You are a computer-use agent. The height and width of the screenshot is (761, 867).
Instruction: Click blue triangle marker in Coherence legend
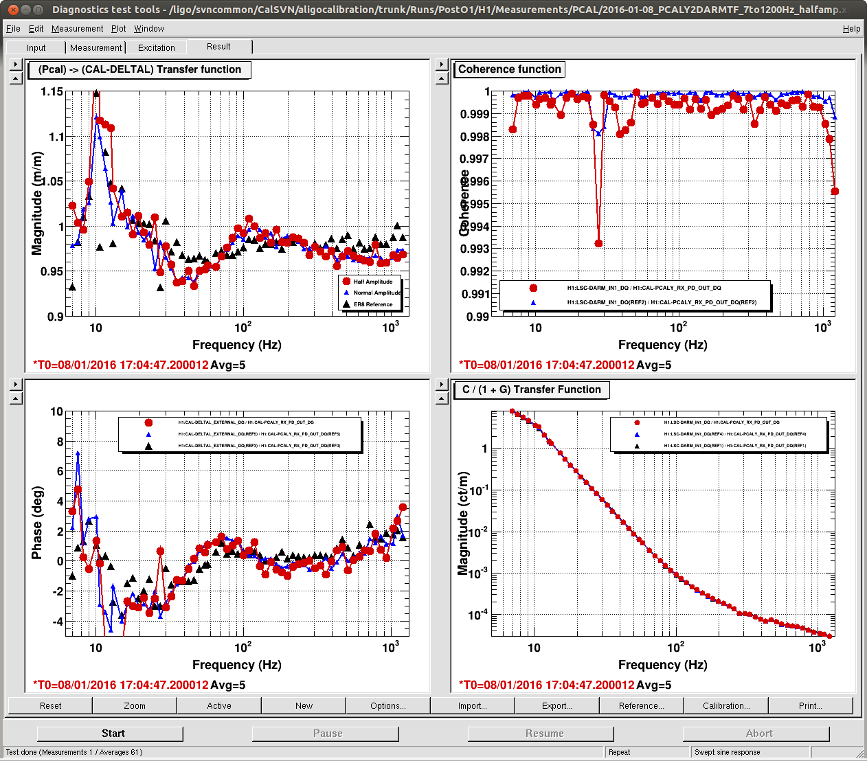(533, 302)
